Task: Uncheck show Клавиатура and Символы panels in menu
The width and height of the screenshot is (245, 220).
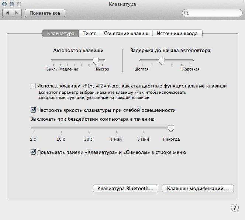Action: tap(34, 152)
